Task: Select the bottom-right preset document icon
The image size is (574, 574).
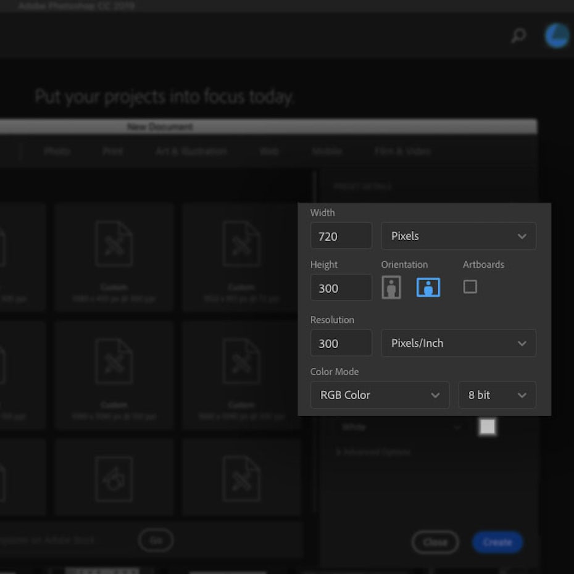Action: pyautogui.click(x=241, y=478)
